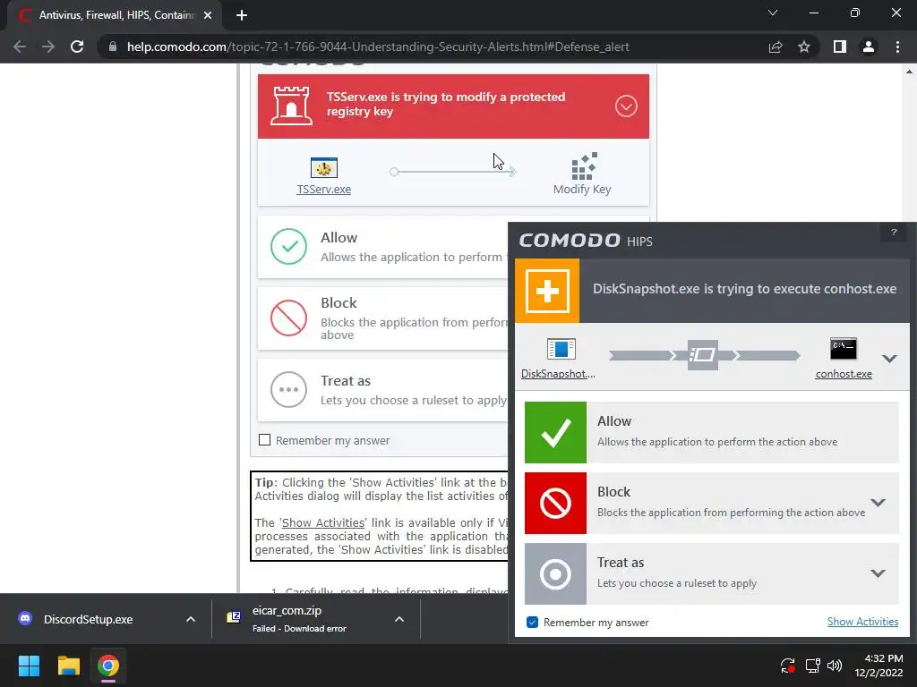Click the execute action icon between the arrows
The image size is (917, 687).
tap(702, 354)
